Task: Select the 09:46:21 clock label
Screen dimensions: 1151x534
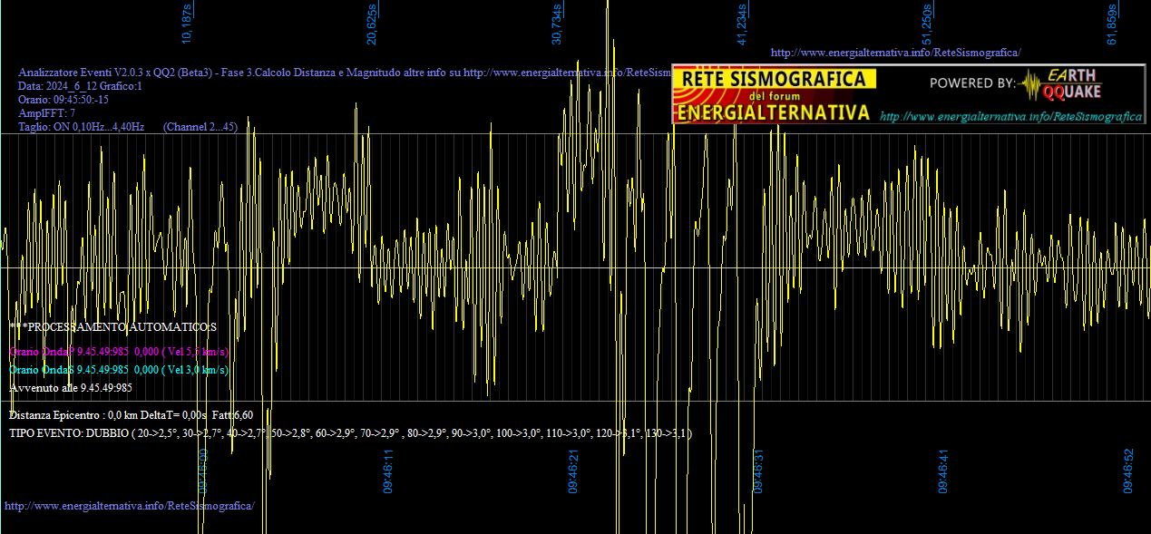Action: 573,471
